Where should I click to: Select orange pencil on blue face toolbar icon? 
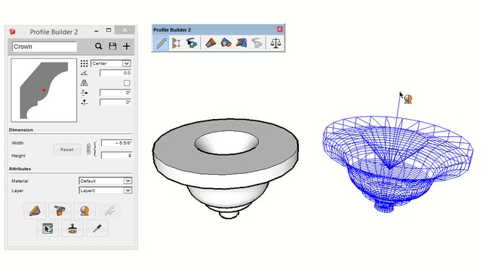241,43
